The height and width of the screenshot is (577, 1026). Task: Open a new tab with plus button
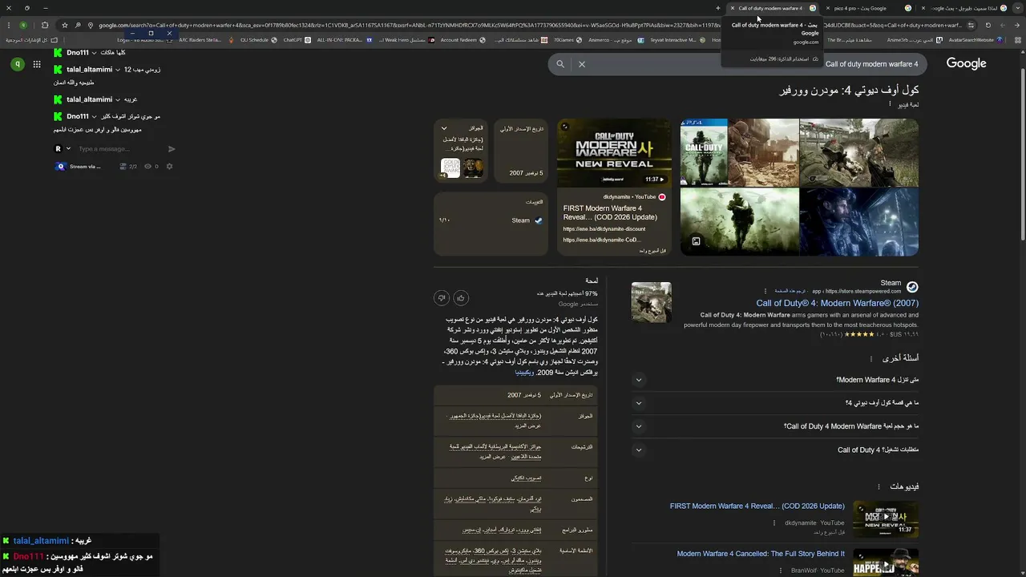(x=718, y=8)
